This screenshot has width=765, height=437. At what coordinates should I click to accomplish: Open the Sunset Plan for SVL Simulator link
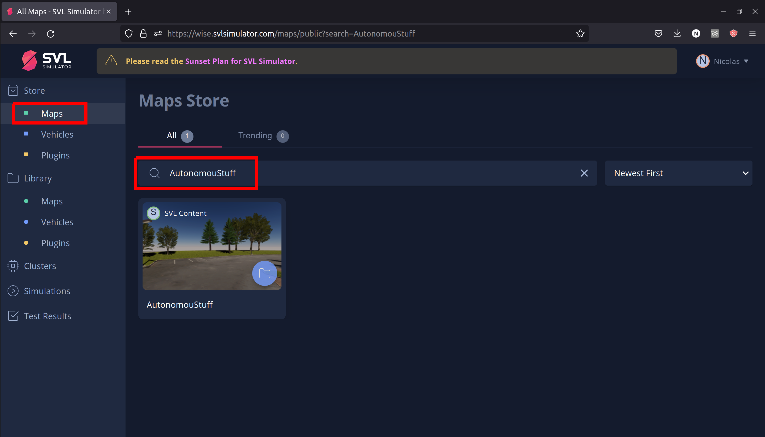tap(240, 61)
